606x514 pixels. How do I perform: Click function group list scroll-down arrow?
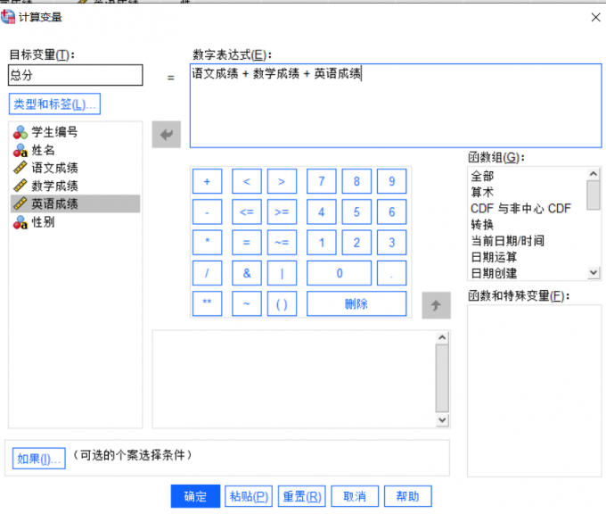tap(594, 272)
